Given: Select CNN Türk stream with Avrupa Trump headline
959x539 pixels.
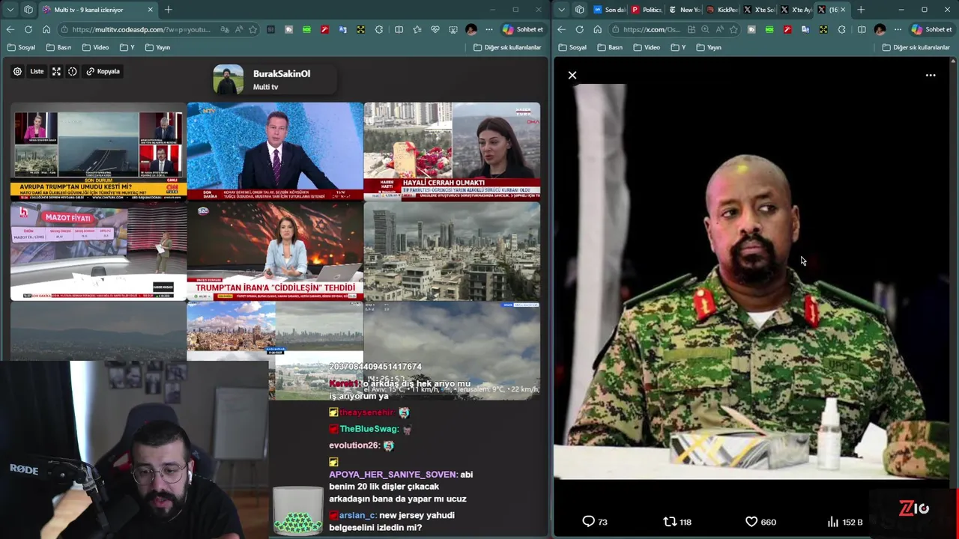Looking at the screenshot, I should (98, 152).
